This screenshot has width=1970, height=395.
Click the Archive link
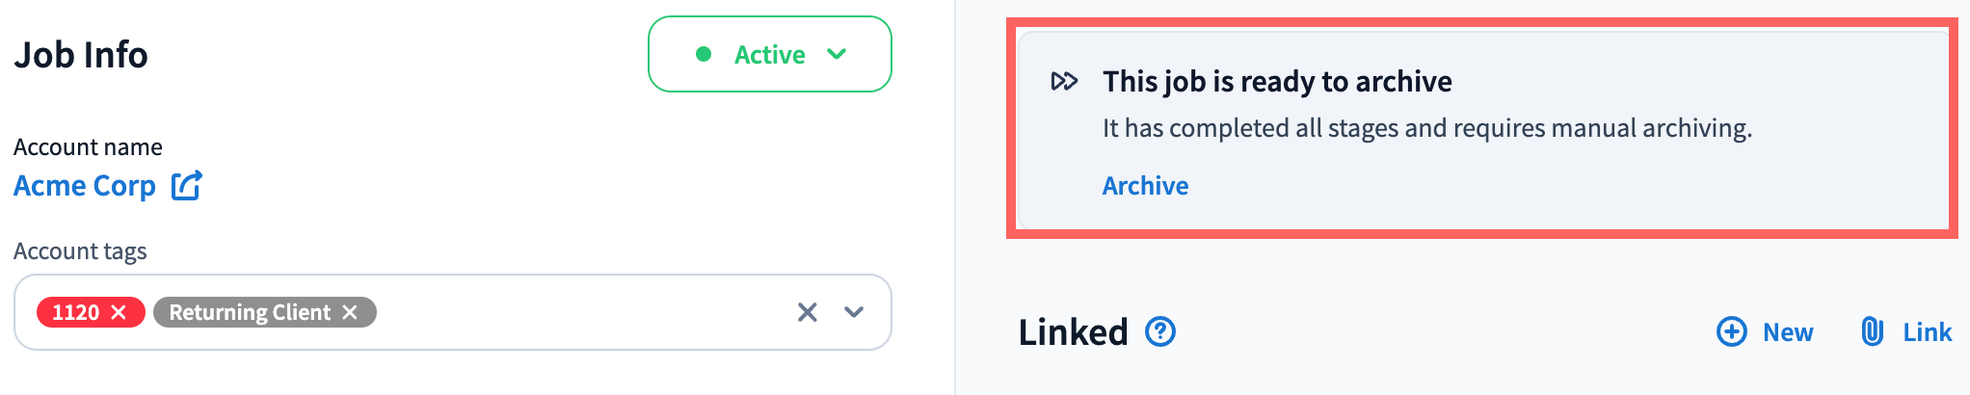pyautogui.click(x=1145, y=185)
